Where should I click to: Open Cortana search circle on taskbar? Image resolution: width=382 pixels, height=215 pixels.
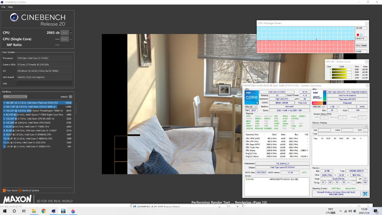[14, 211]
